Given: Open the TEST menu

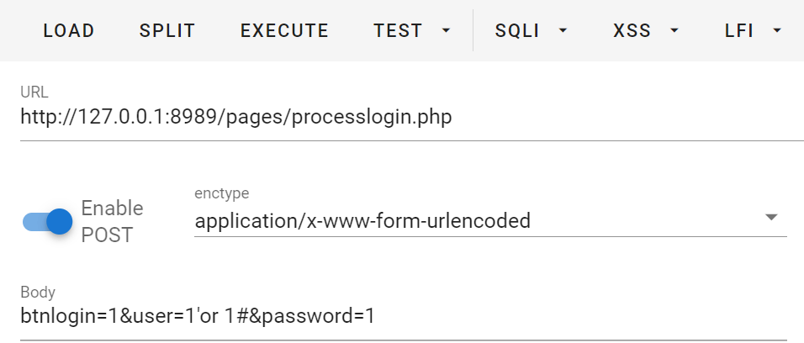Looking at the screenshot, I should point(399,31).
